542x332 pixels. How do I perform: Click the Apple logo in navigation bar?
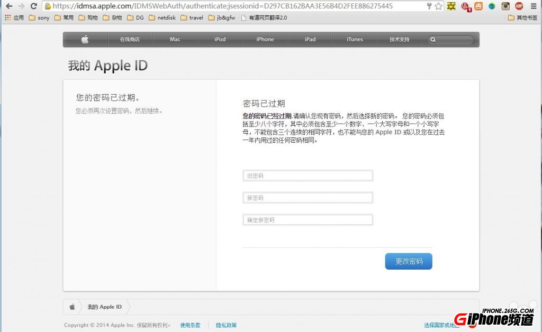85,40
